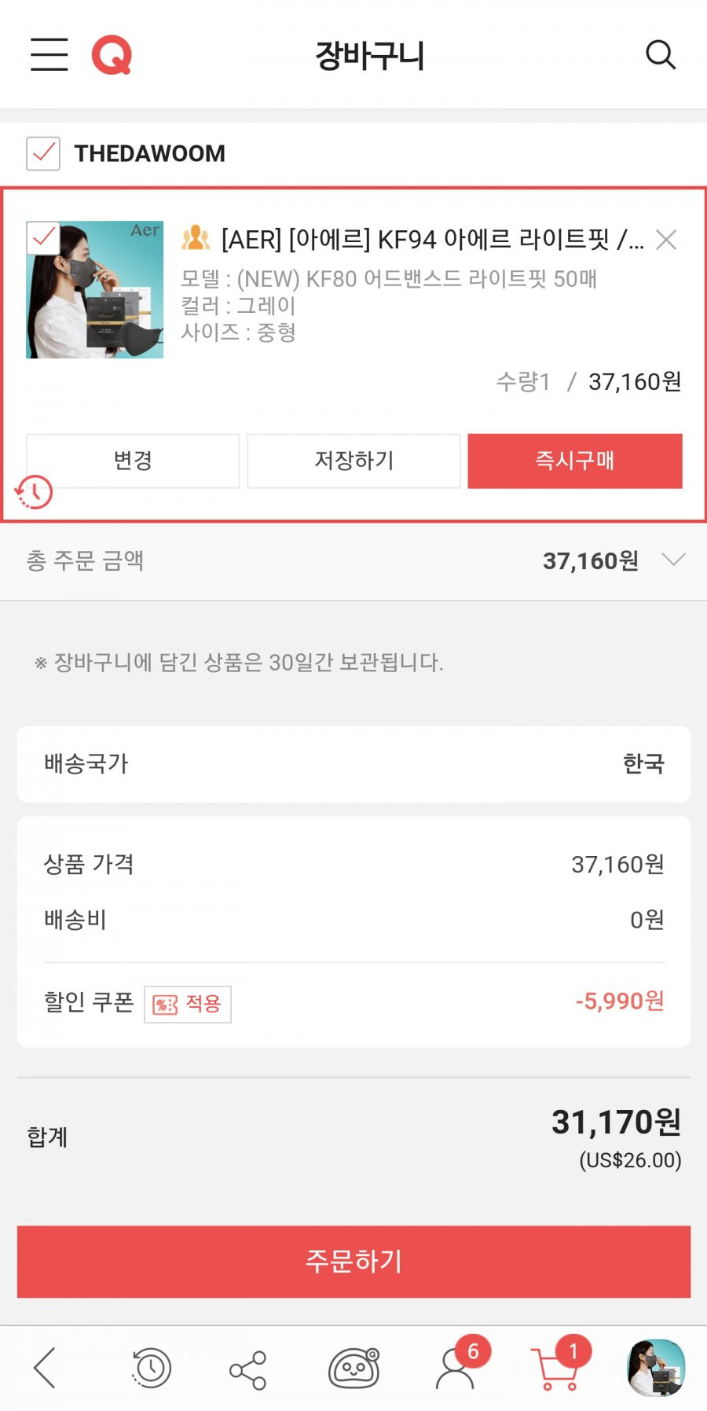Viewport: 707px width, 1411px height.
Task: Go back with the left arrow icon
Action: (45, 1368)
